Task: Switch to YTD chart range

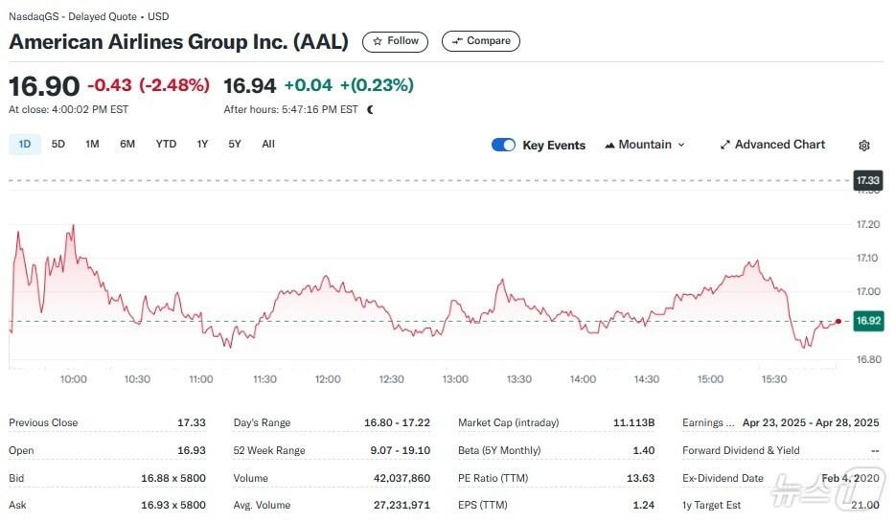Action: pos(166,145)
